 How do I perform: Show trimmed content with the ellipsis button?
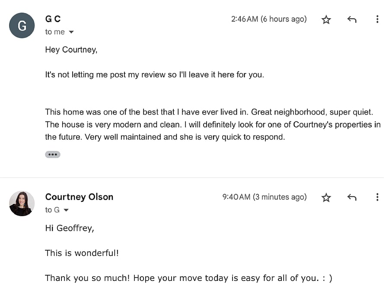coord(53,154)
